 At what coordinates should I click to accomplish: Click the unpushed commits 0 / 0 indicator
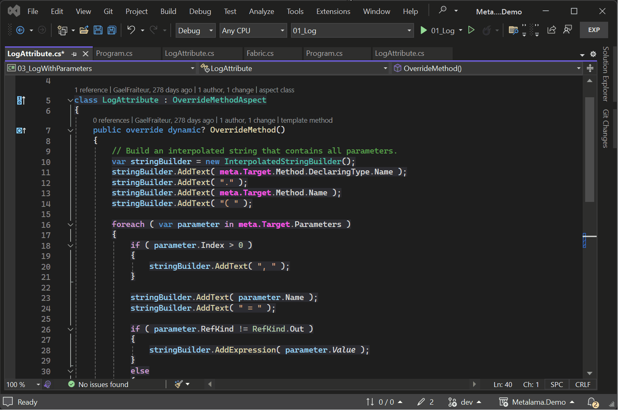click(x=385, y=402)
